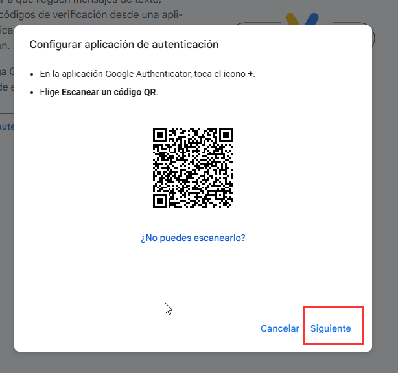The image size is (398, 373).
Task: Click the yellow stroke of the background illustration
Action: click(x=292, y=19)
